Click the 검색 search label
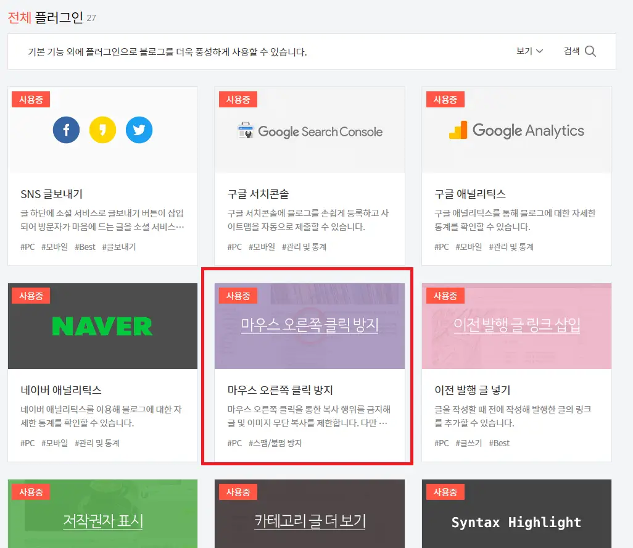633x548 pixels. pyautogui.click(x=572, y=51)
